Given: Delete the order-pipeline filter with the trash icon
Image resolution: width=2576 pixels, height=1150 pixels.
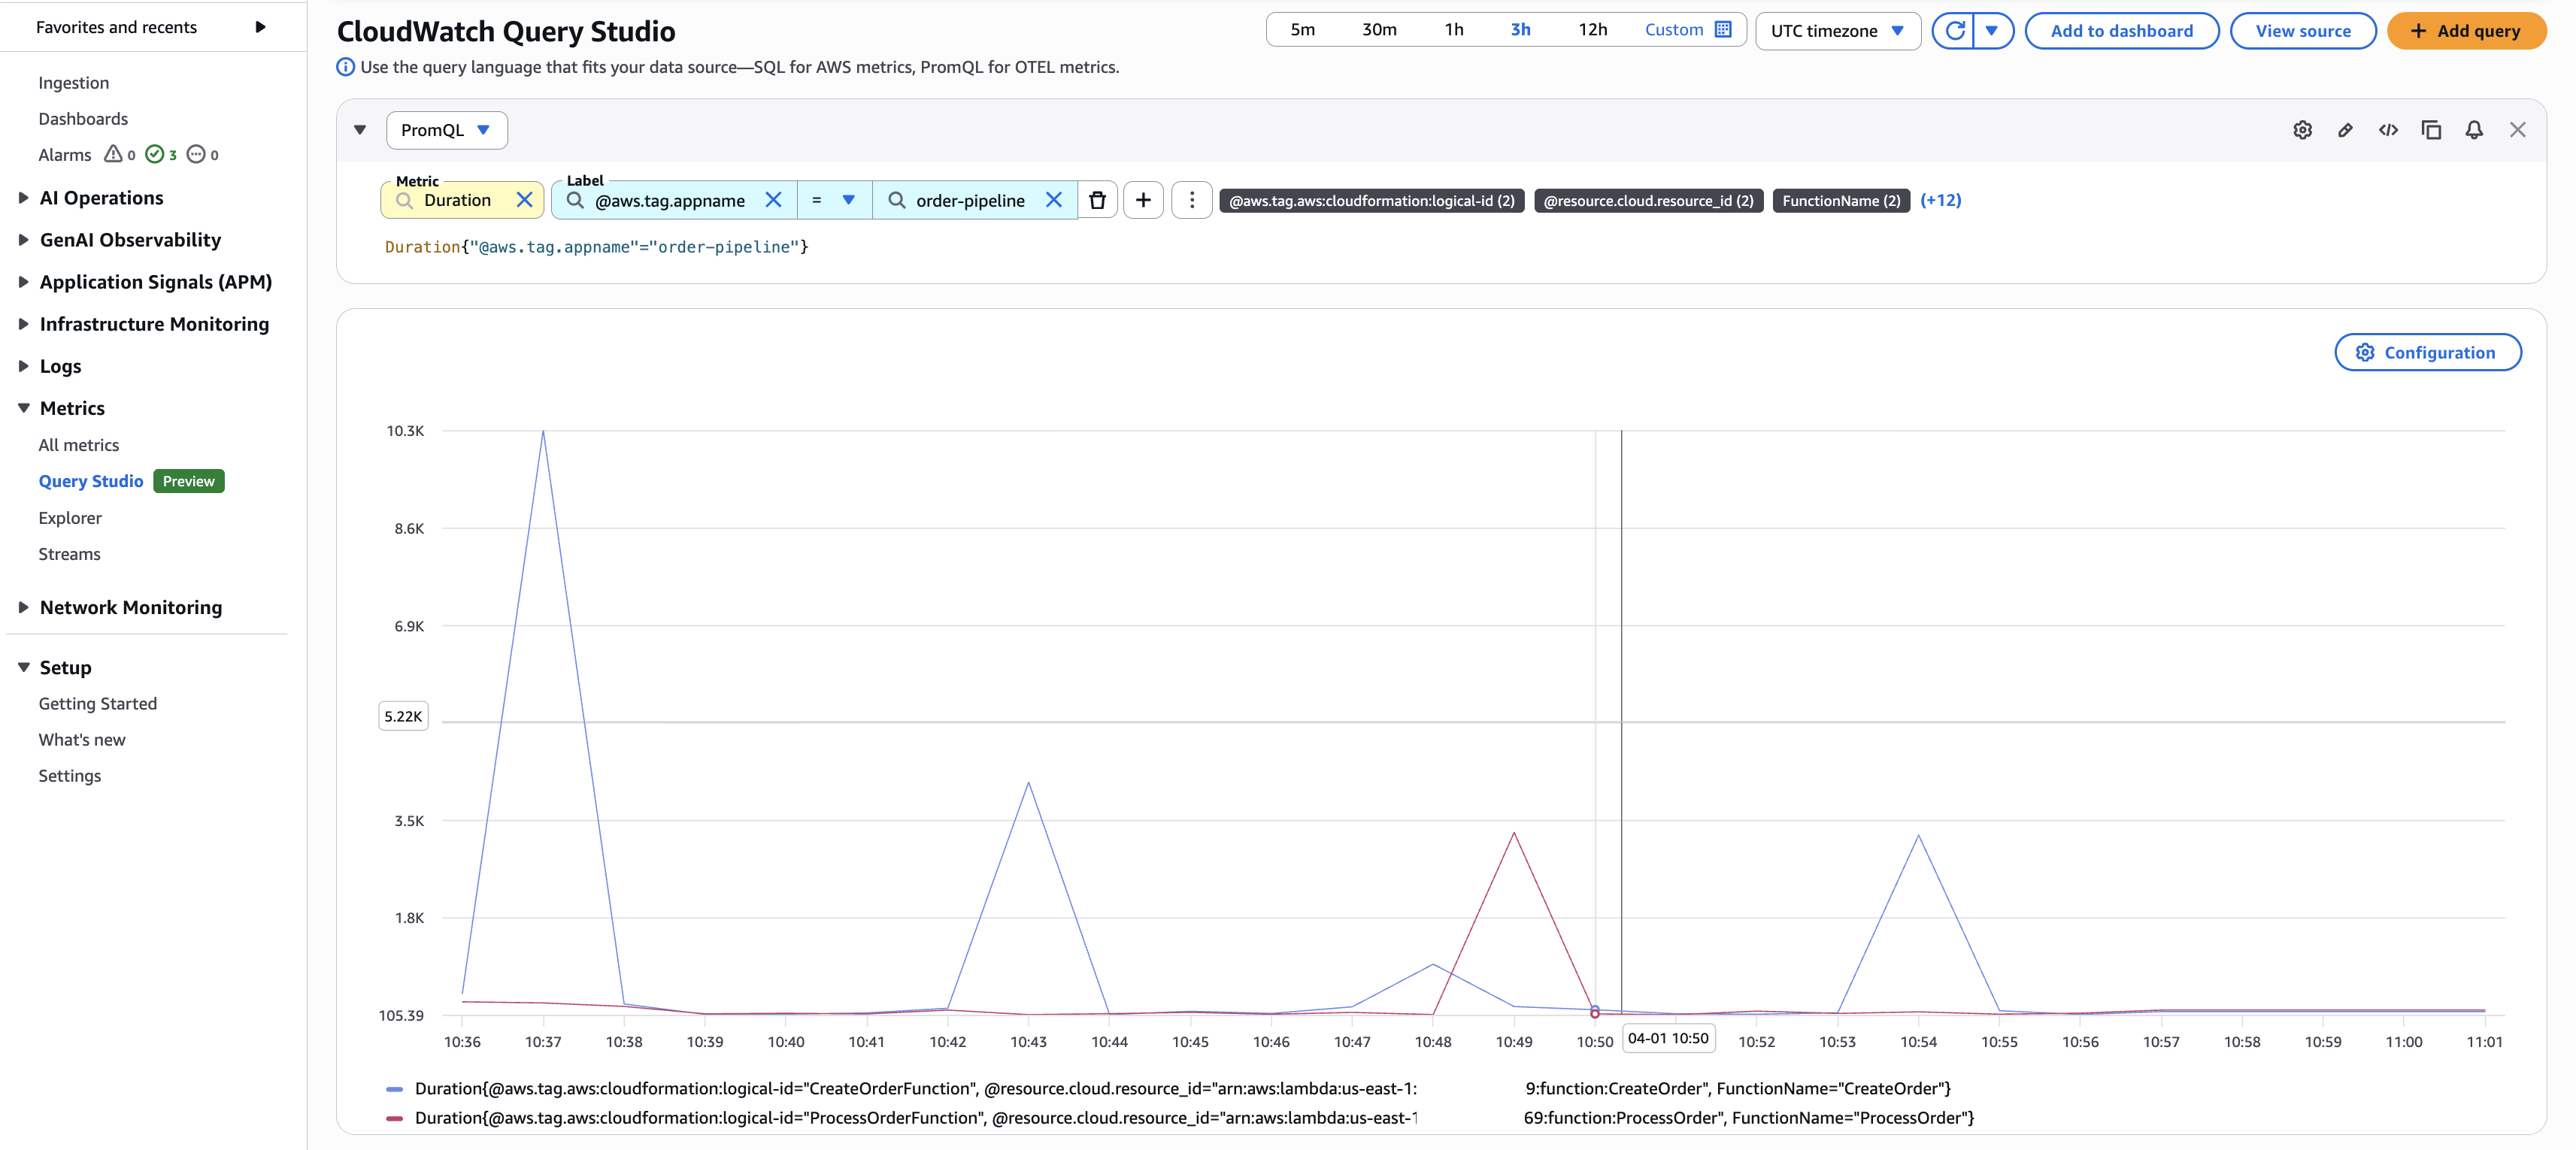Looking at the screenshot, I should point(1097,200).
